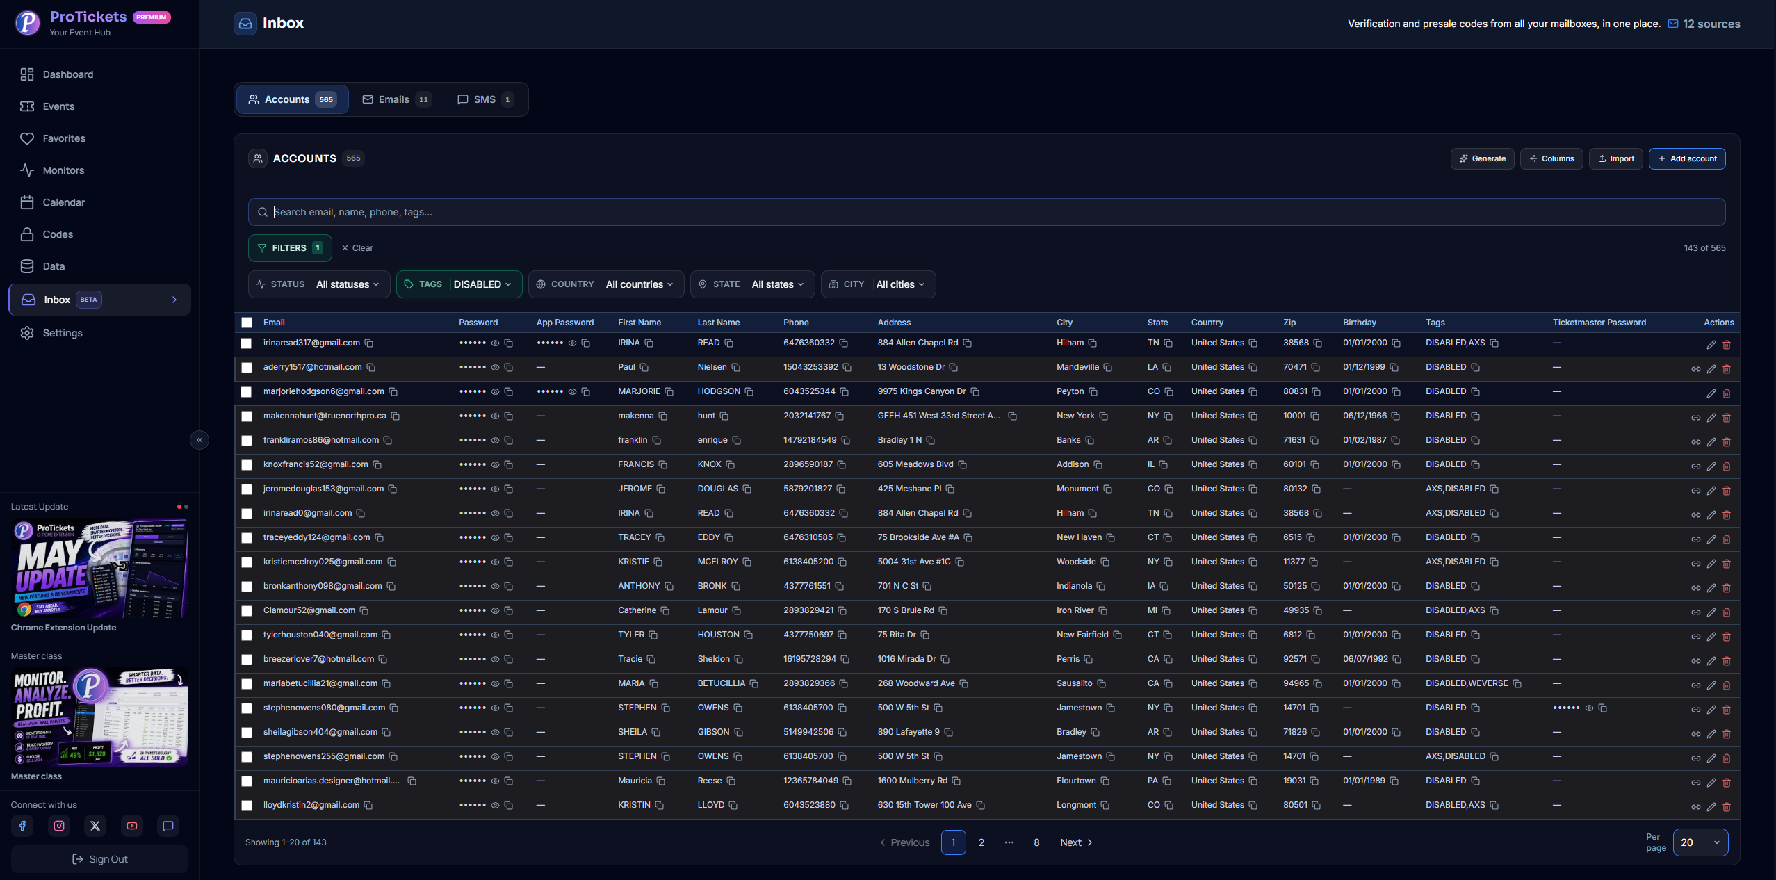
Task: Copy zip code 11377
Action: [1314, 562]
